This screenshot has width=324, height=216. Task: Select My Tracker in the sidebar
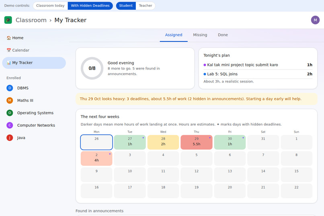(34, 63)
